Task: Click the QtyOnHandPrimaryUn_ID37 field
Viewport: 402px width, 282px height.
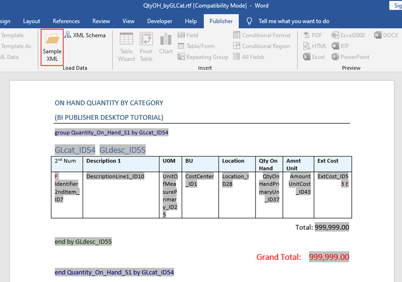Action: click(269, 188)
